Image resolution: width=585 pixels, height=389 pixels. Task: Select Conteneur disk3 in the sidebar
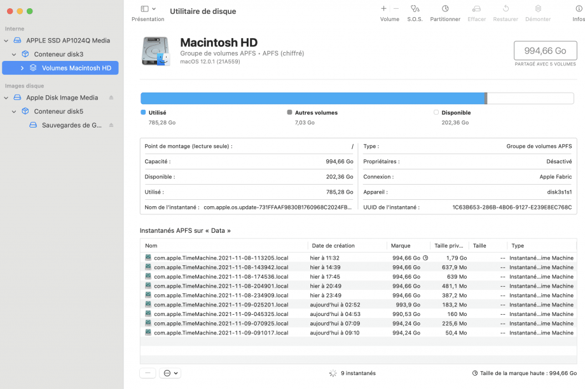click(x=59, y=55)
